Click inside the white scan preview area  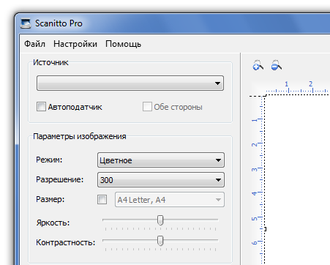297,180
